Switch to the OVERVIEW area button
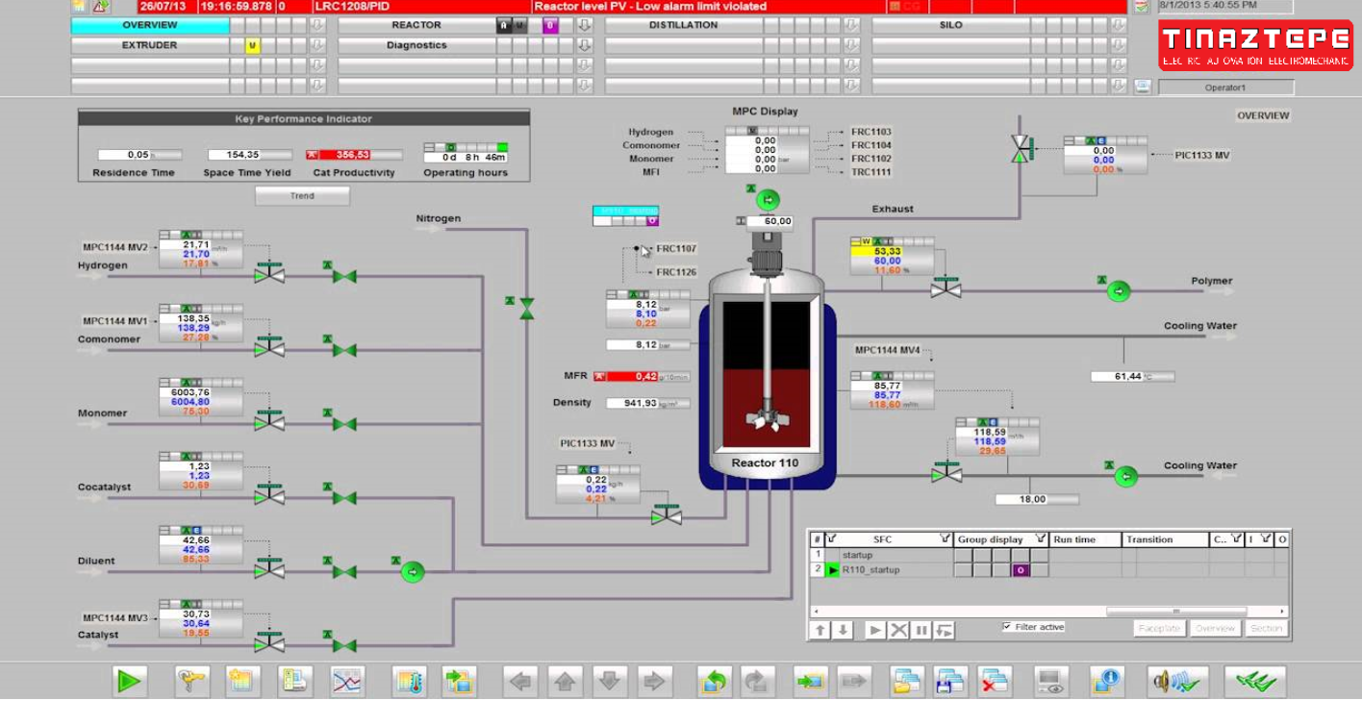 (x=150, y=25)
